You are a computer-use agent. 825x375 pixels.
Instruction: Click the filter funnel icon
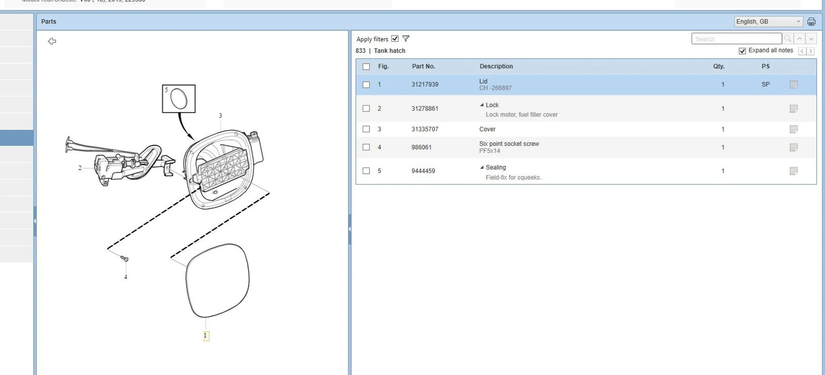406,39
